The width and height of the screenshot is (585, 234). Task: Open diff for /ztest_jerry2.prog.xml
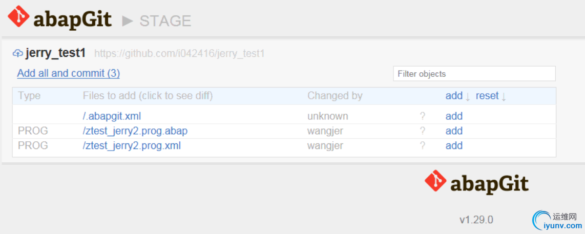132,145
